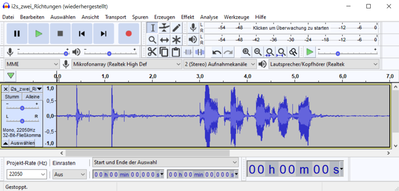This screenshot has height=191, width=399.
Task: Click the green Play button
Action: click(39, 34)
